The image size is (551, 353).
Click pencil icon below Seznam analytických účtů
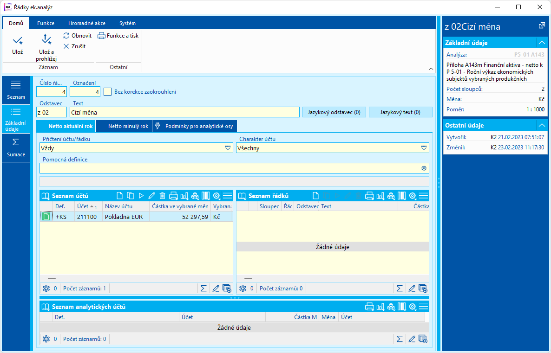(412, 339)
